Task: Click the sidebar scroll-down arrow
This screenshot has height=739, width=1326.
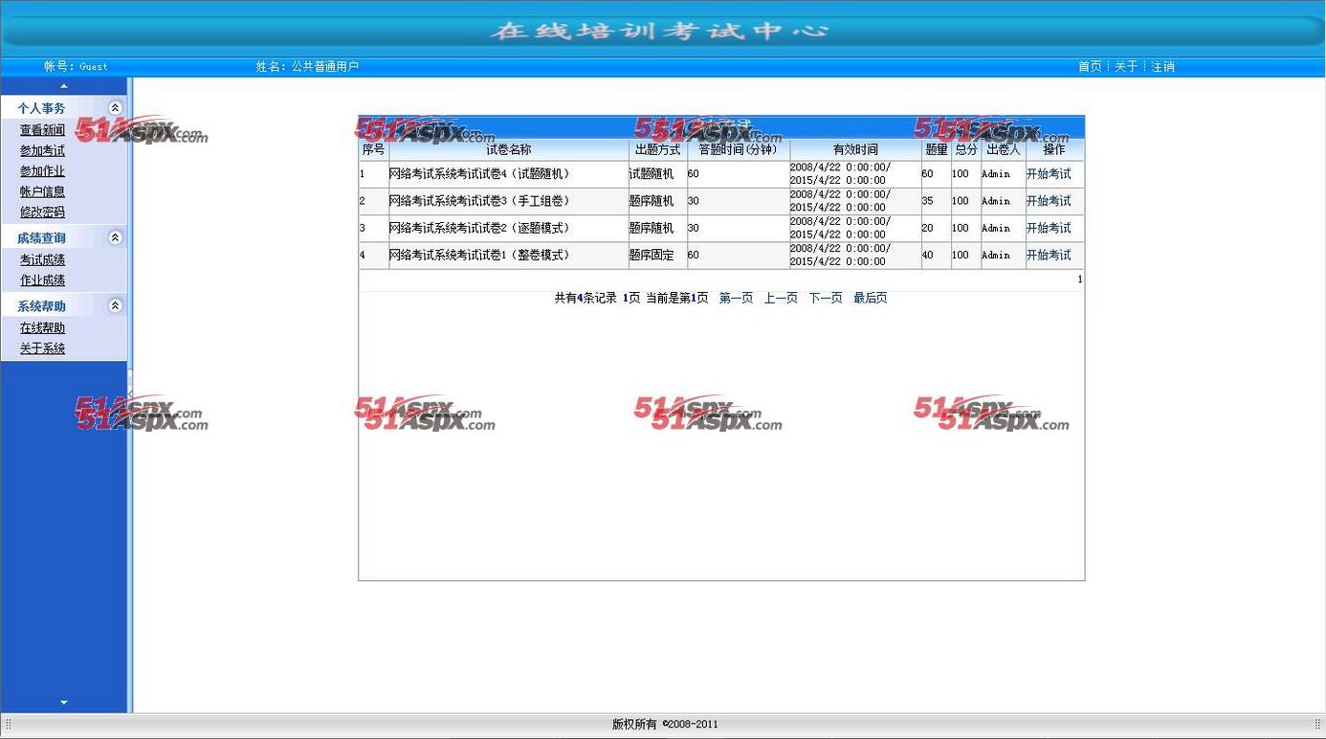Action: click(x=64, y=703)
